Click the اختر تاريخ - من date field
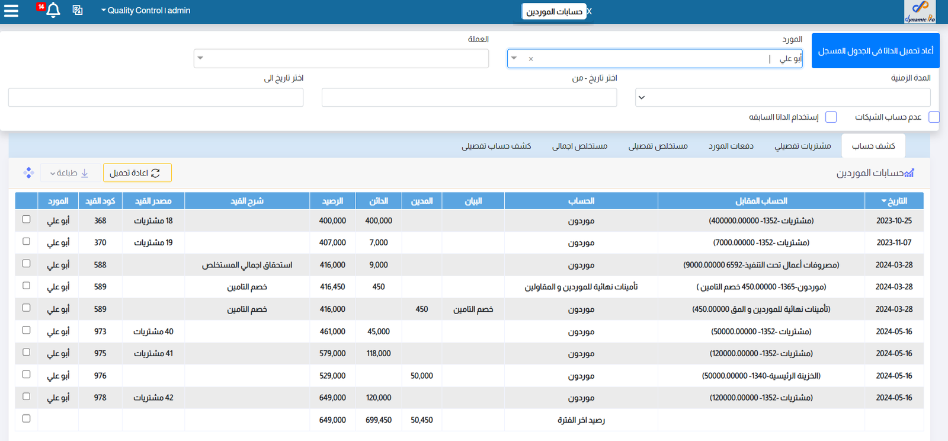This screenshot has width=948, height=441. point(469,97)
